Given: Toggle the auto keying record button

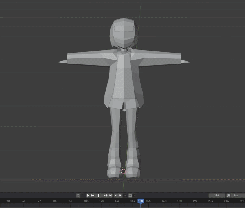Looking at the screenshot, I should pos(78,196).
